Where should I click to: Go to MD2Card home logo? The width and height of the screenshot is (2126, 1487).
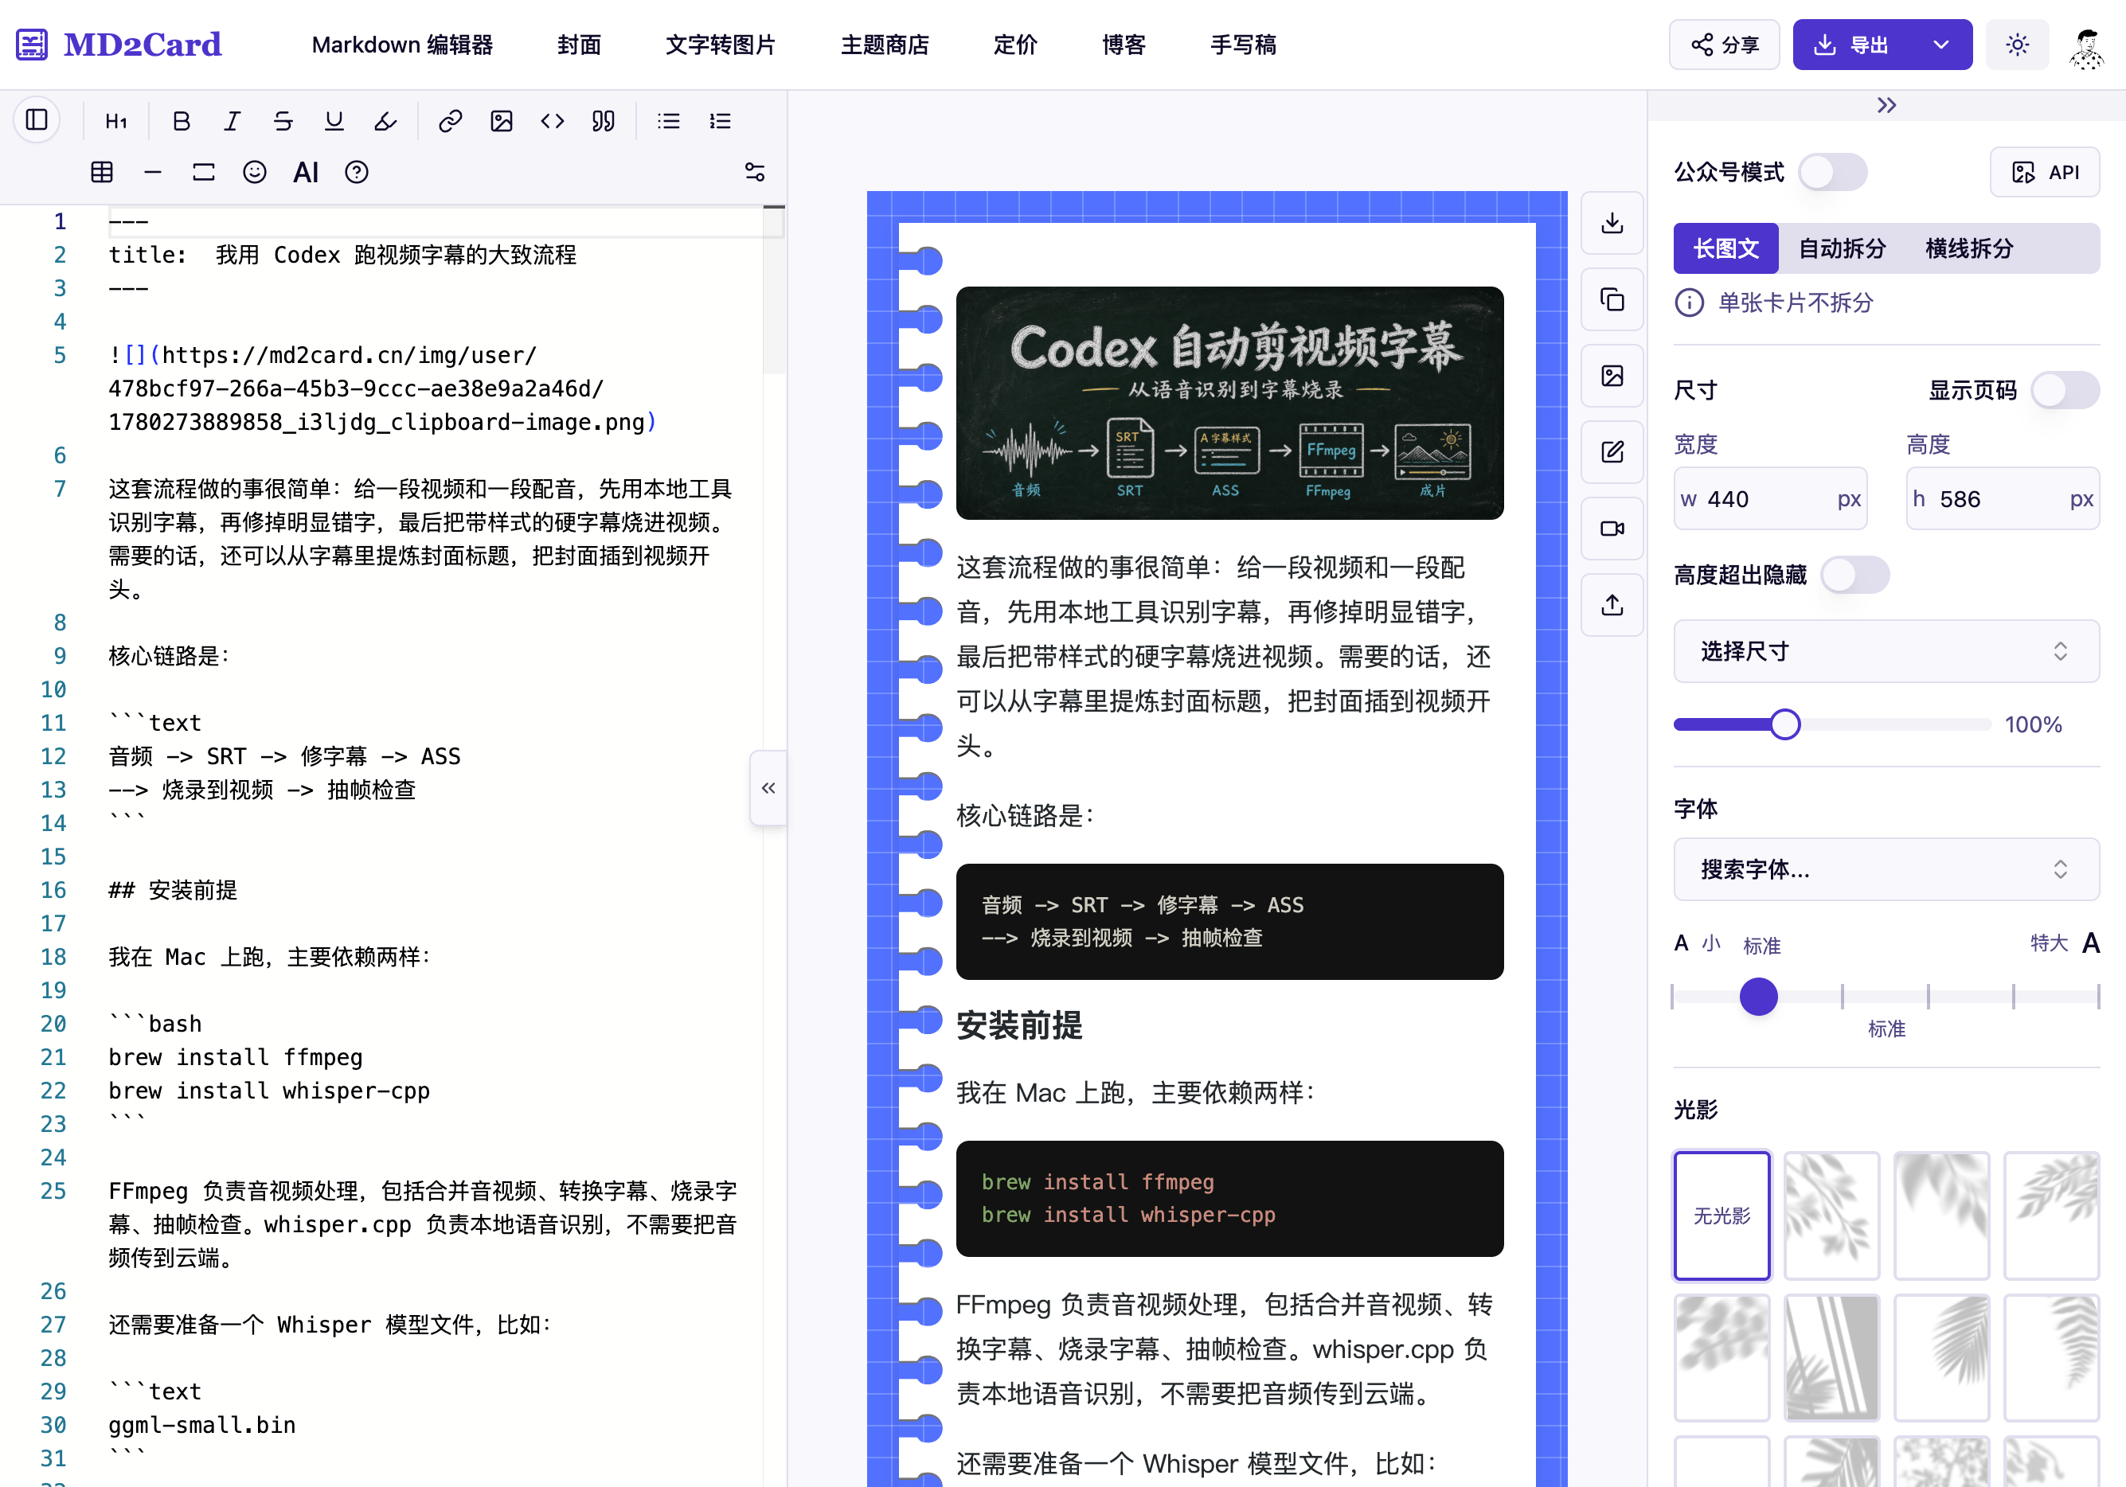119,45
